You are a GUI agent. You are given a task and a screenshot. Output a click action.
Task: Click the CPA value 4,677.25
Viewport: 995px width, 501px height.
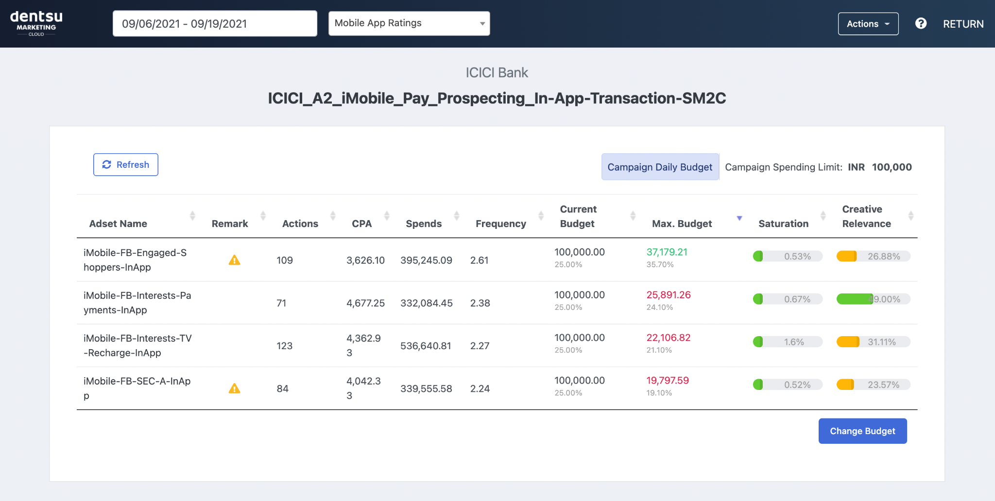[x=365, y=303]
